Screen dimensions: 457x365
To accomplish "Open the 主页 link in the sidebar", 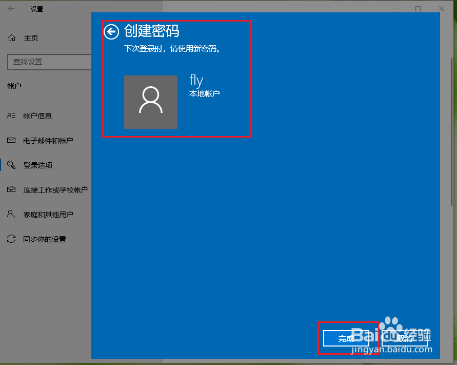I will [x=32, y=37].
